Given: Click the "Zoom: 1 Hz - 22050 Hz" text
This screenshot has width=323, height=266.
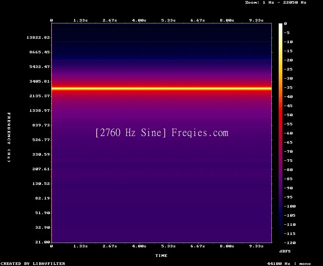Looking at the screenshot, I should pos(276,3).
